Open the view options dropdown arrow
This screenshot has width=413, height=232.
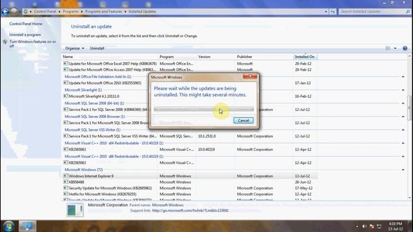coord(395,48)
